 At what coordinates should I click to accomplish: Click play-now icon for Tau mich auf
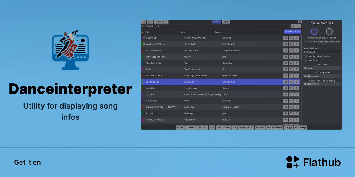pos(286,82)
